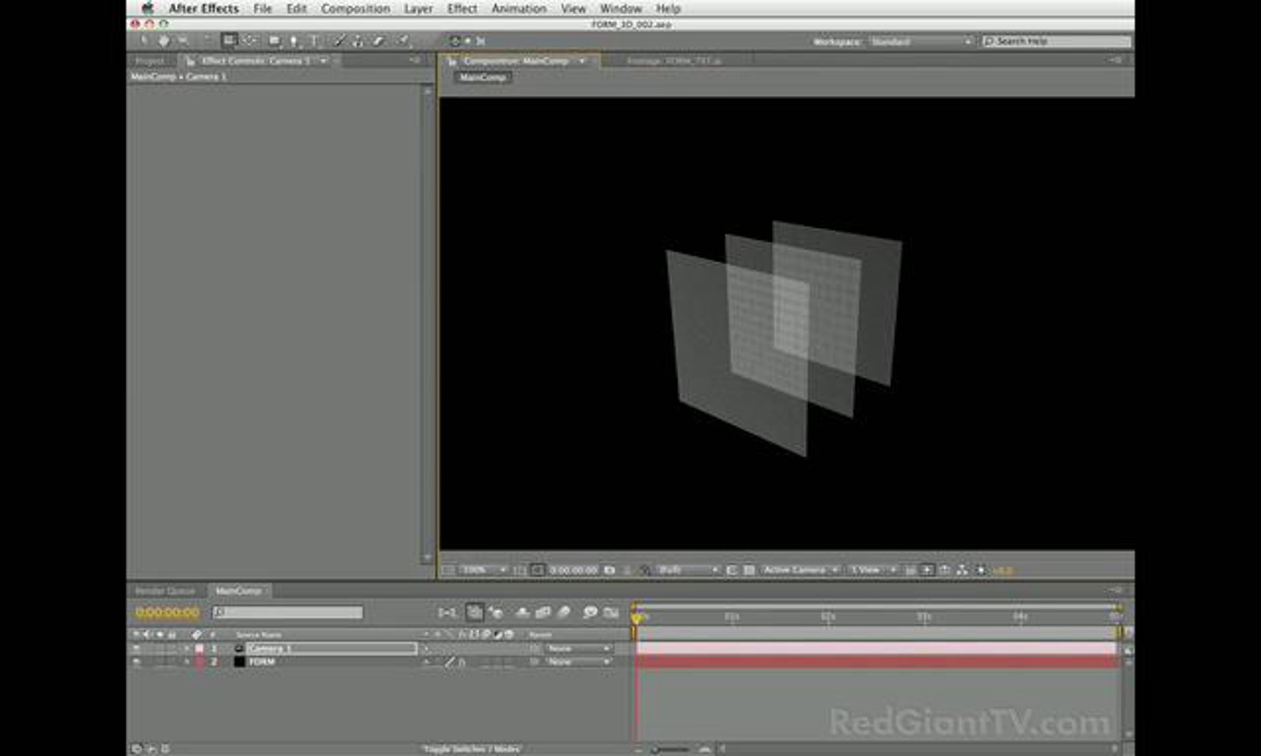Image resolution: width=1261 pixels, height=756 pixels.
Task: Toggle Draft 3D mode
Action: coord(495,612)
